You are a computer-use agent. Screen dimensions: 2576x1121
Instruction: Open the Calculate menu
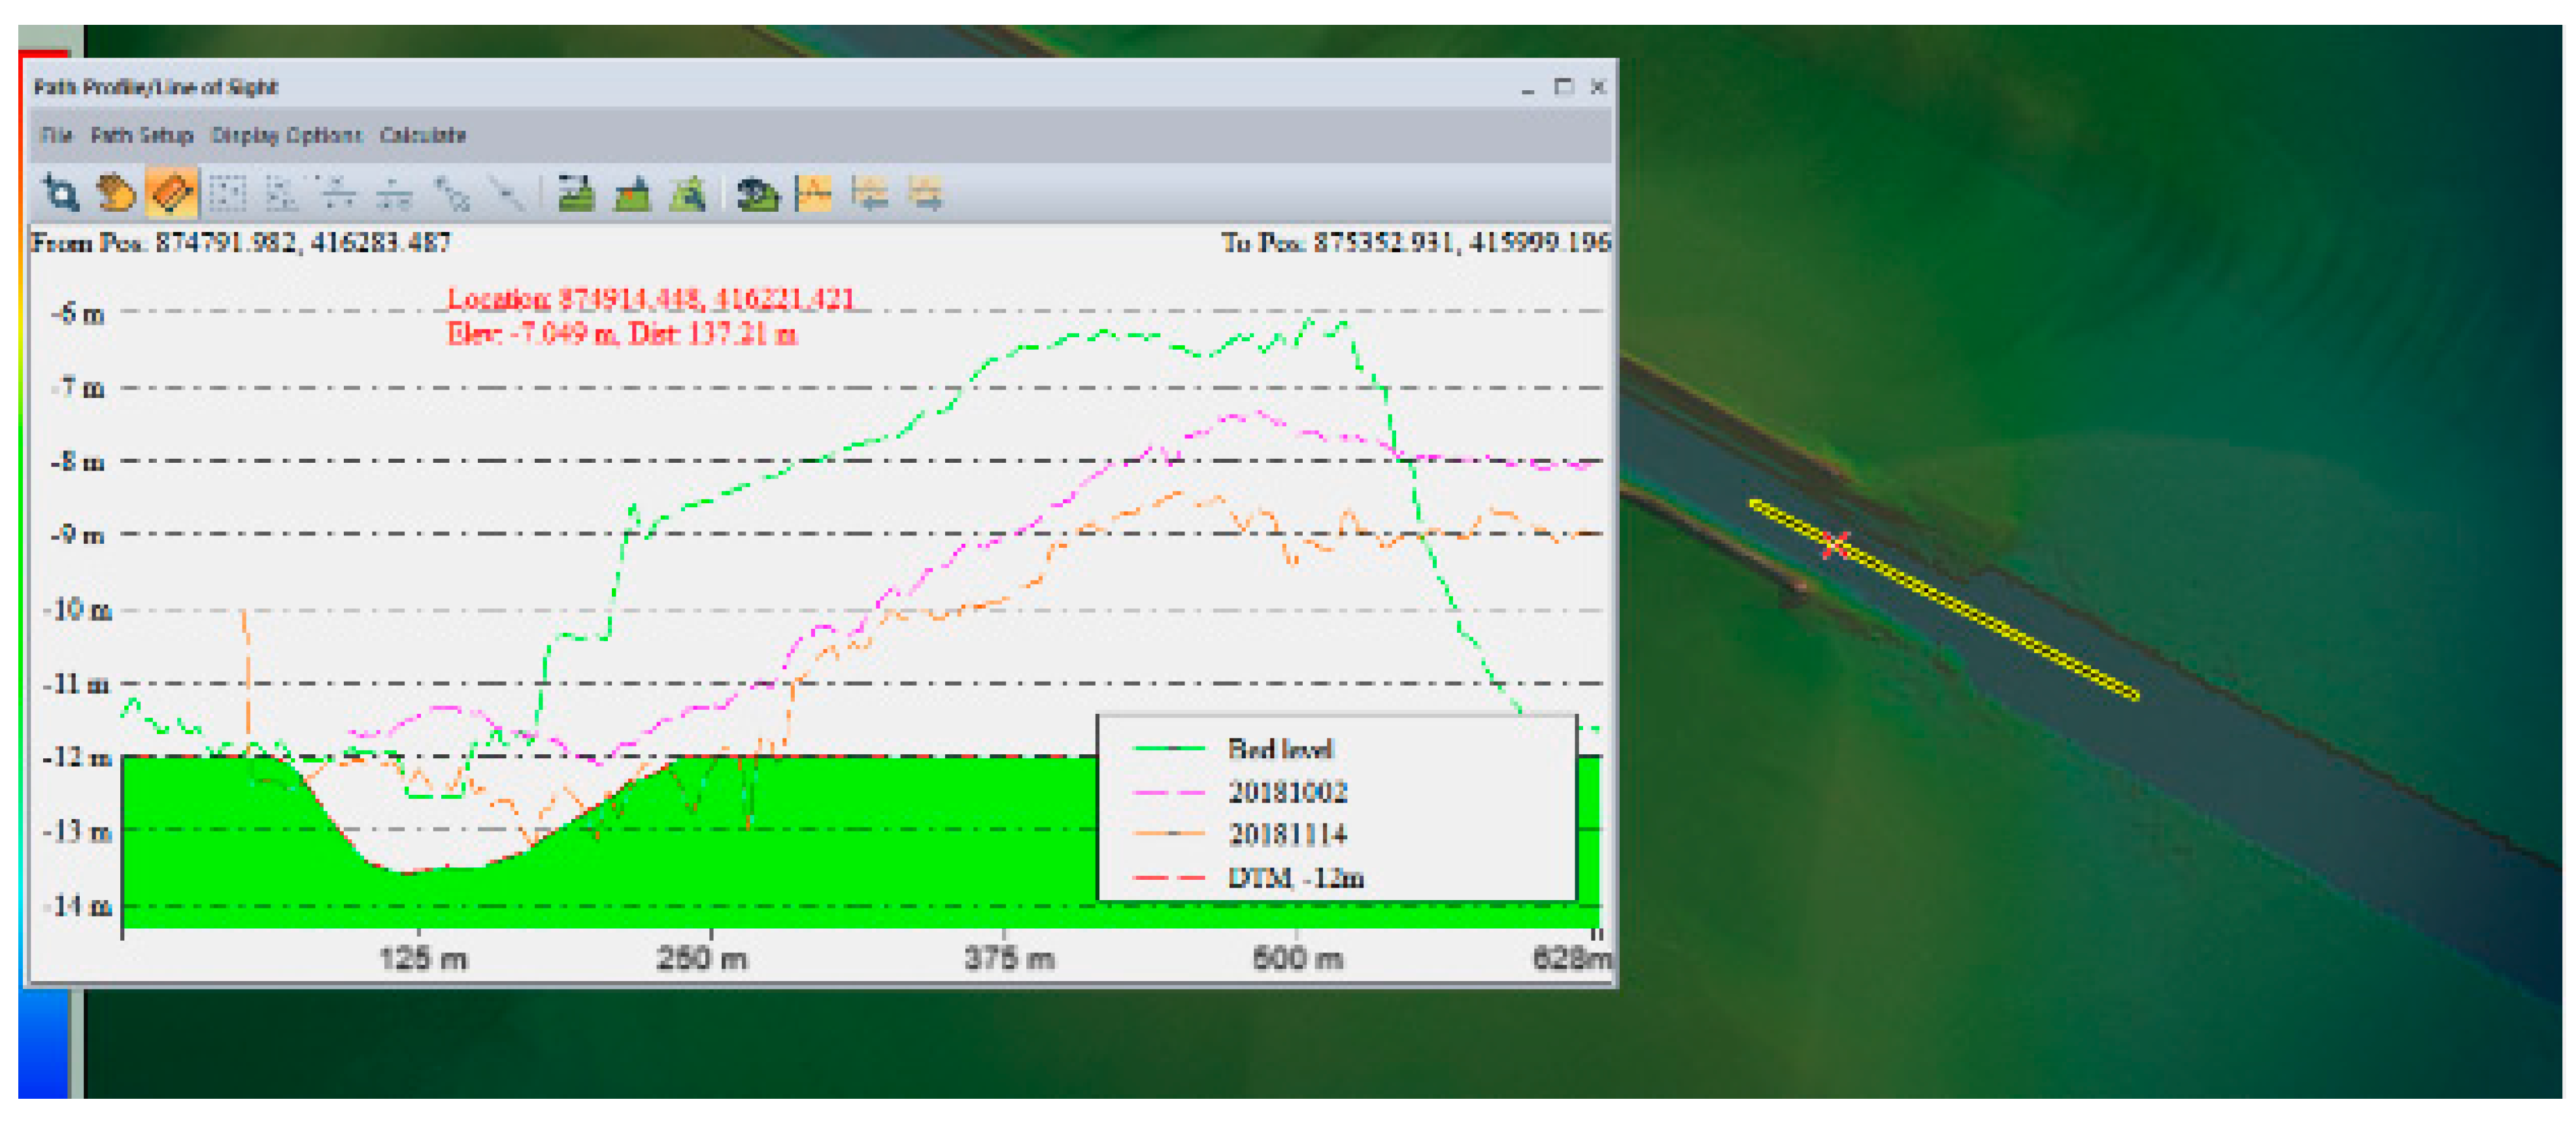click(x=422, y=135)
